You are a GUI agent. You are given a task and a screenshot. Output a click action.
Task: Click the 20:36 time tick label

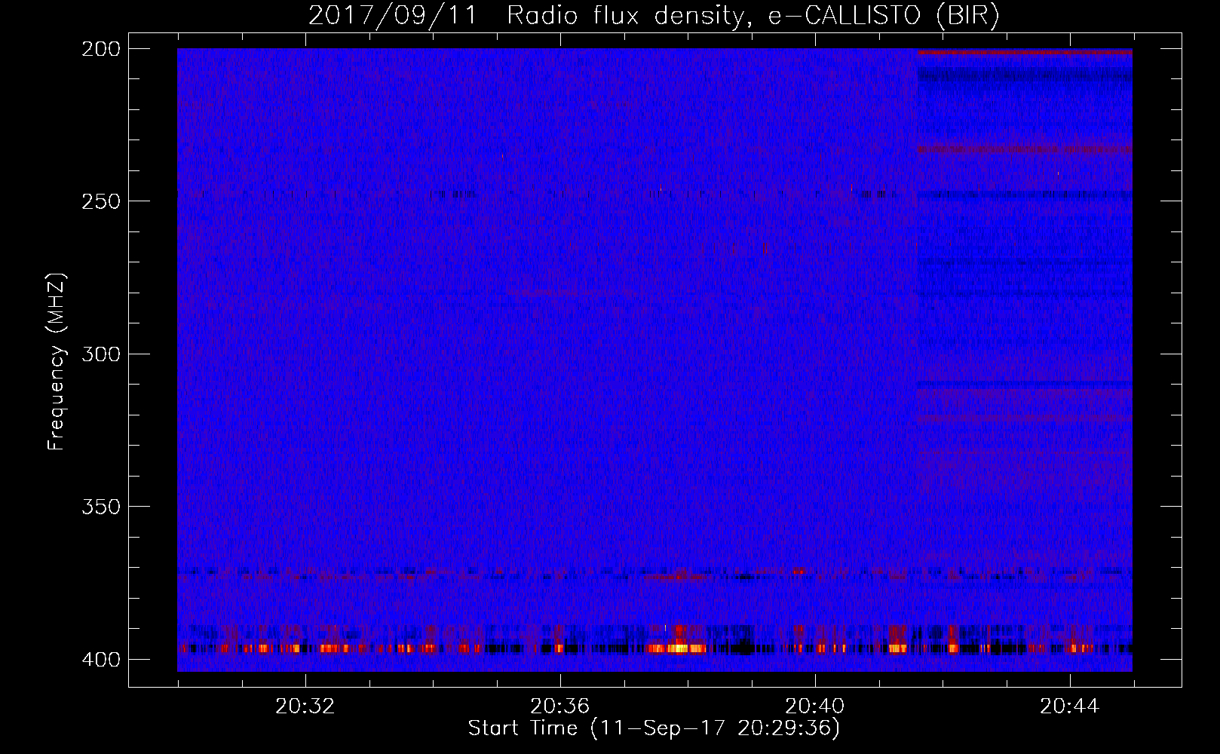pyautogui.click(x=560, y=706)
